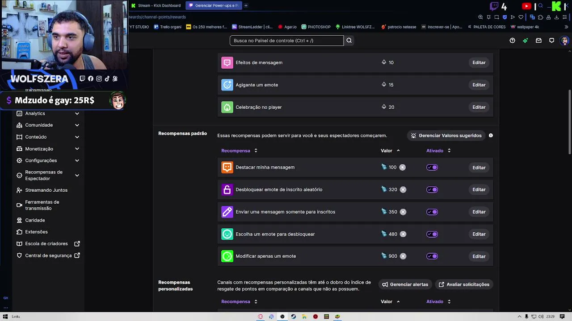Open the whispers chat bubble icon

coord(551,41)
